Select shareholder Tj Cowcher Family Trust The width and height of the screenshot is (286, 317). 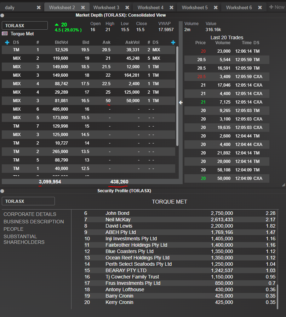[180, 277]
